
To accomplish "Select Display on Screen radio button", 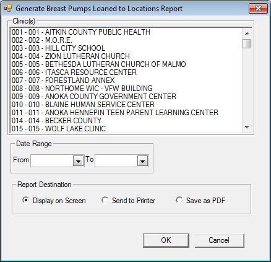I will point(25,200).
